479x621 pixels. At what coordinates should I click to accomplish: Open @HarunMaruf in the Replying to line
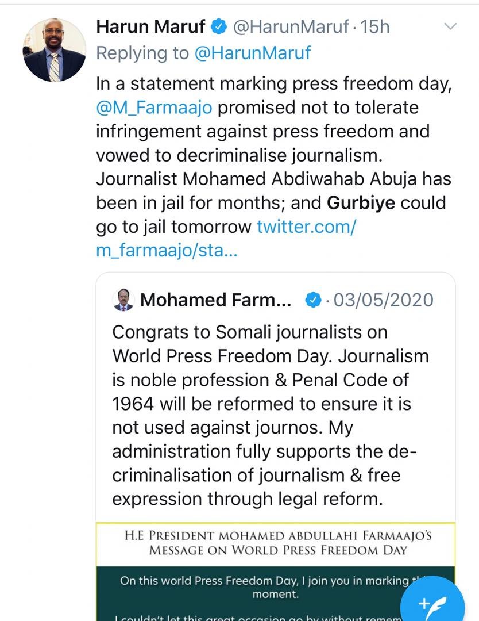[x=253, y=53]
